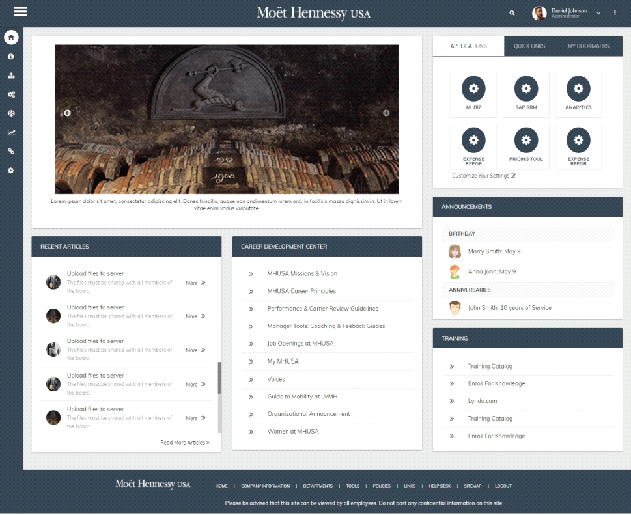631x515 pixels.
Task: Click the Moët Hennessy USA header logo
Action: 313,13
